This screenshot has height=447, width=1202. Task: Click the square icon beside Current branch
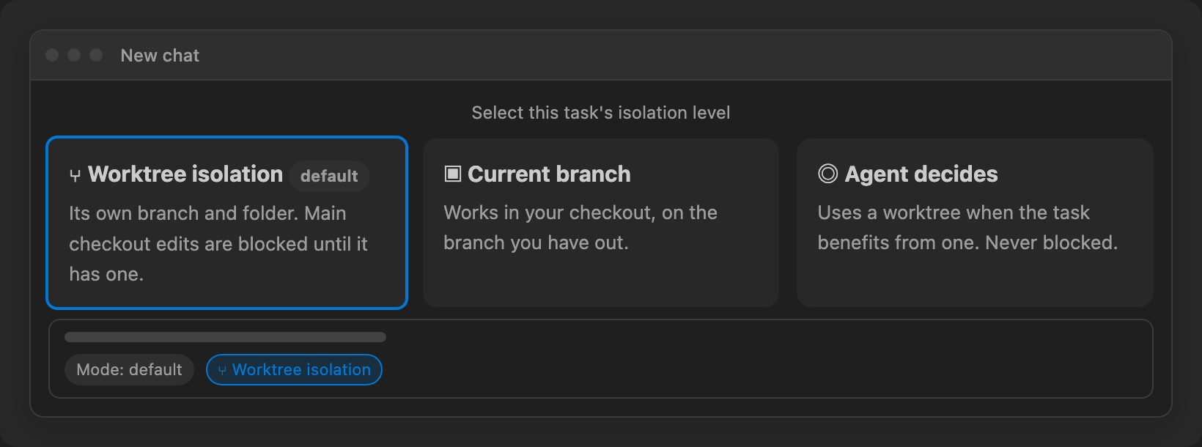tap(452, 174)
